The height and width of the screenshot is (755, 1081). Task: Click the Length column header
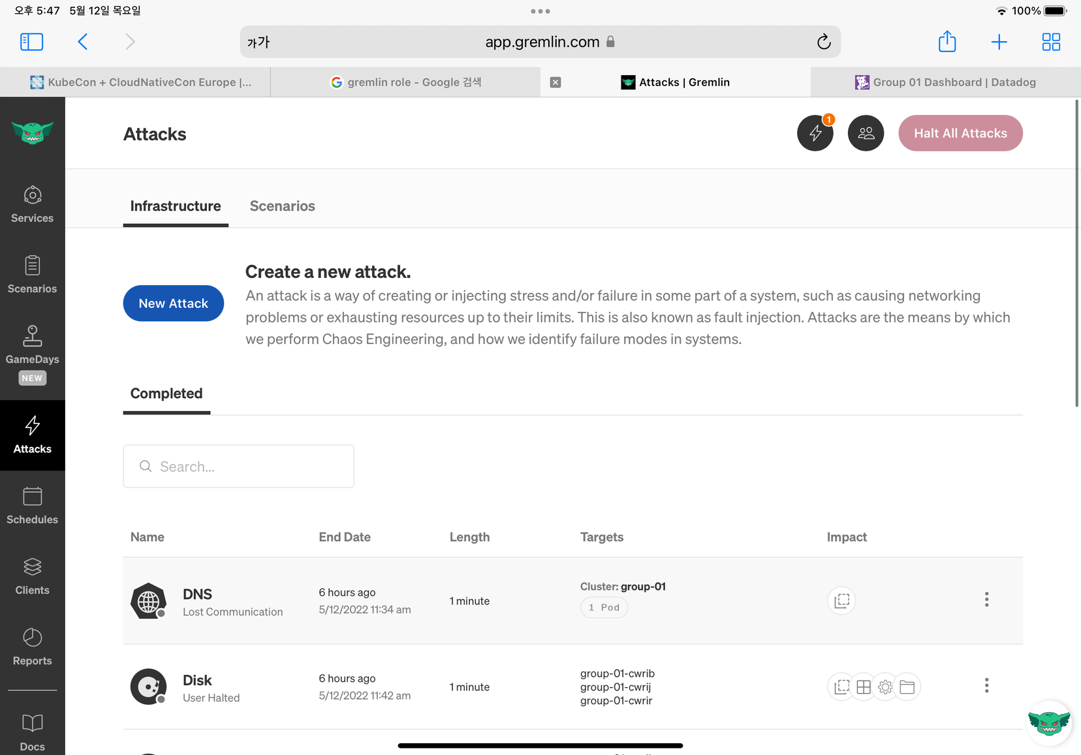click(469, 537)
